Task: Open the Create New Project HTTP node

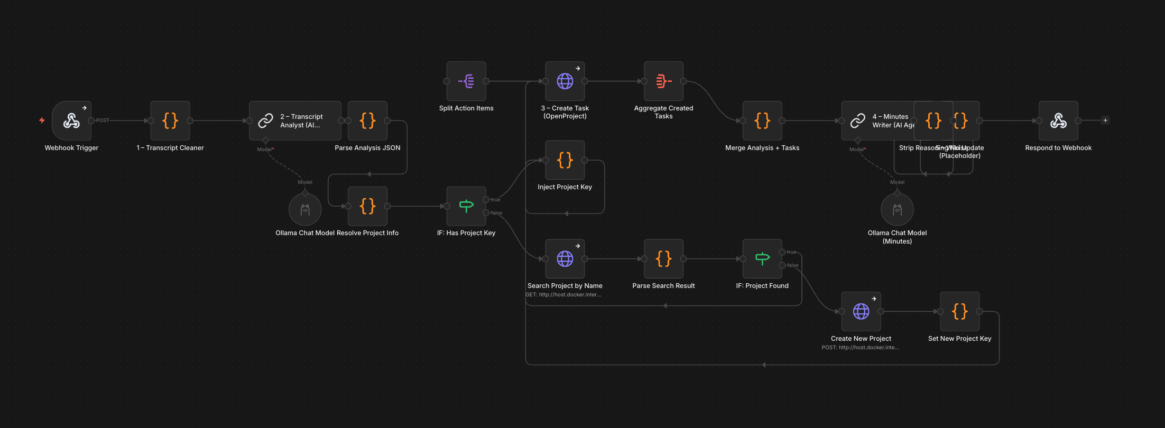Action: tap(861, 312)
